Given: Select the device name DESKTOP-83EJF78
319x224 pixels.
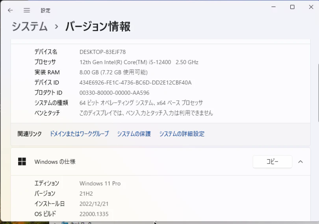Looking at the screenshot, I should click(102, 52).
